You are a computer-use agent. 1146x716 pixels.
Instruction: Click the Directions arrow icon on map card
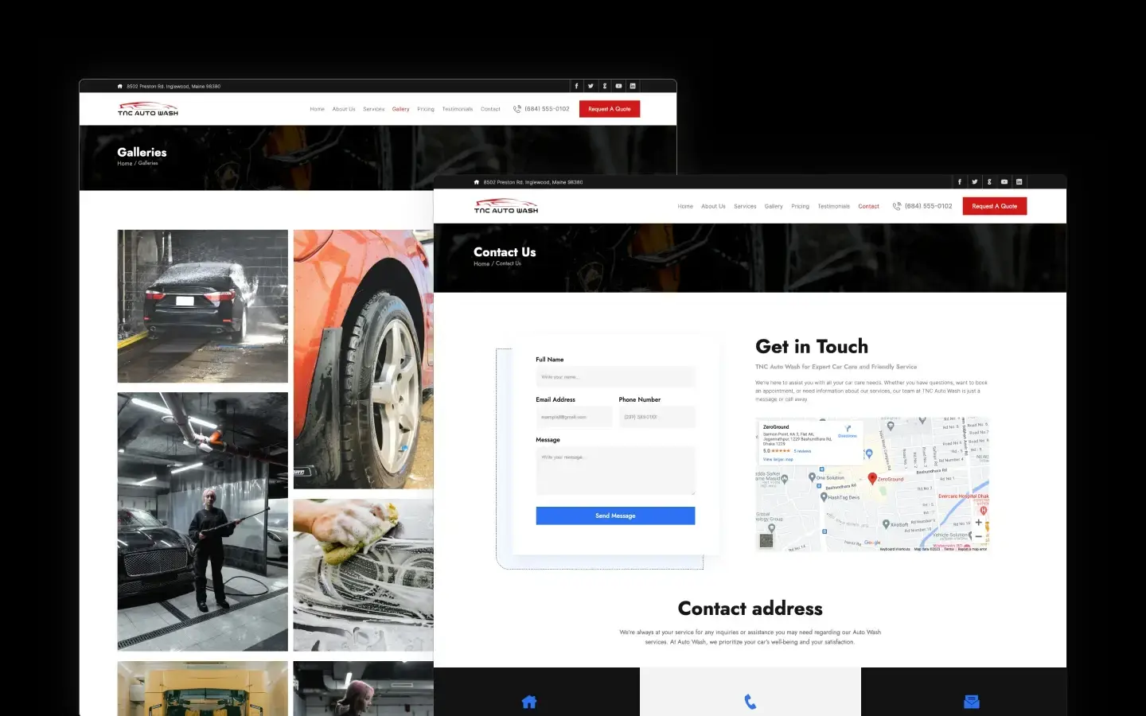click(x=848, y=429)
